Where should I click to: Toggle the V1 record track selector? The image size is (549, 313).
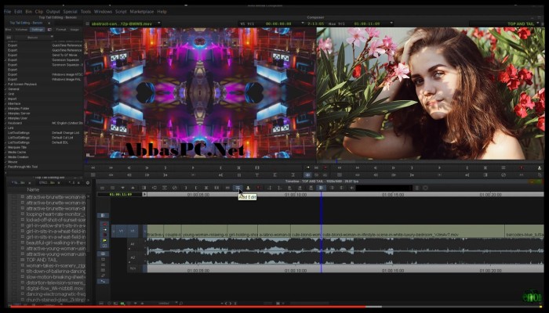(x=133, y=232)
